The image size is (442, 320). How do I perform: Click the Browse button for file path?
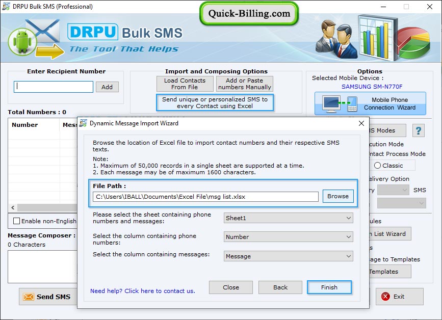click(x=338, y=196)
